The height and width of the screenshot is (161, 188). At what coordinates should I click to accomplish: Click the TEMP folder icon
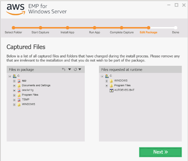19,100
